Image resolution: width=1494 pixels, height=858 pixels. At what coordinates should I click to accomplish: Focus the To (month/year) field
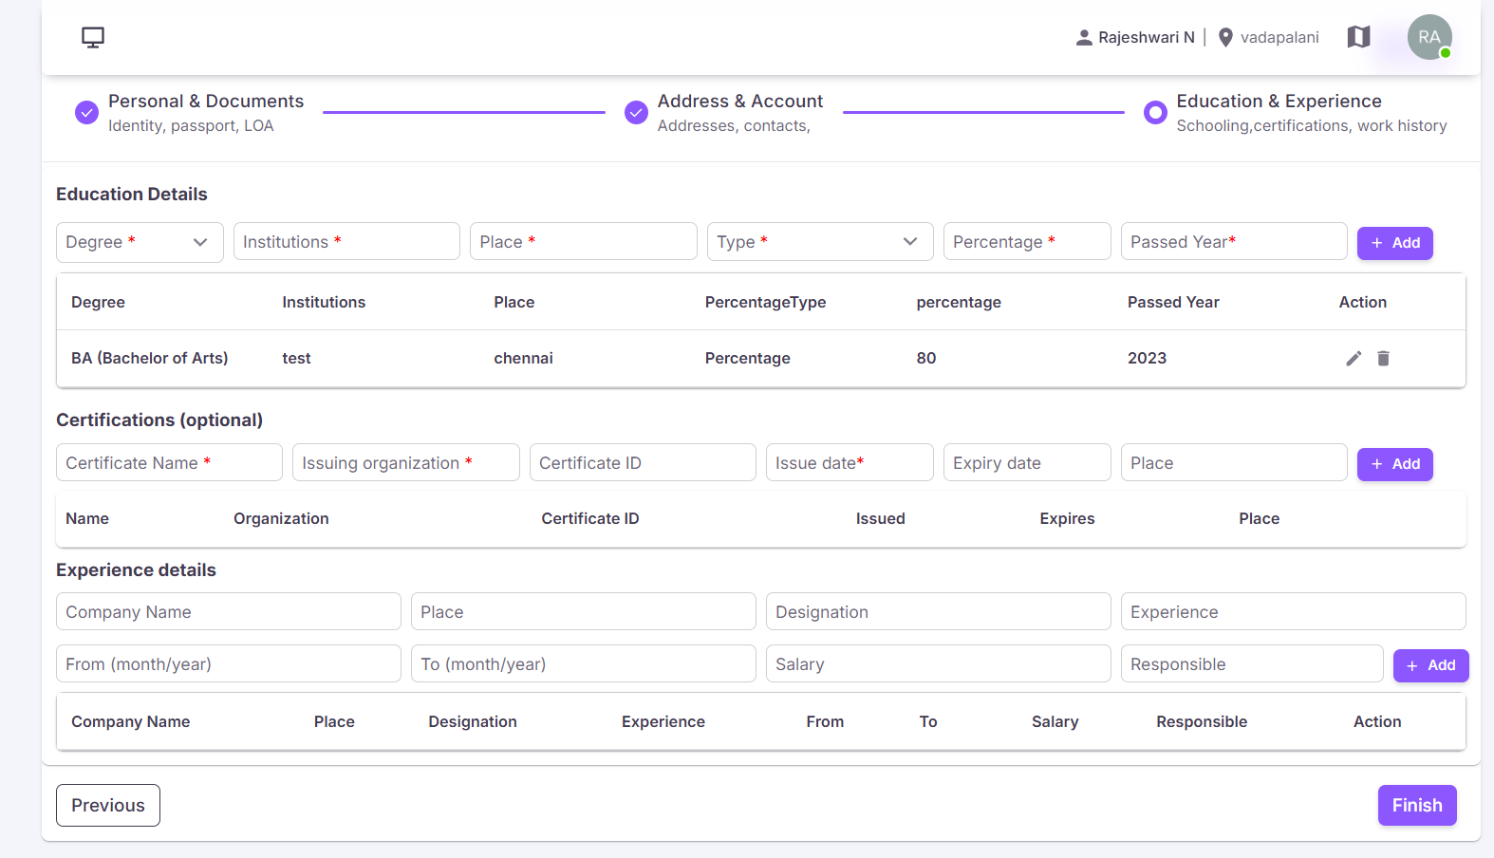pos(584,663)
